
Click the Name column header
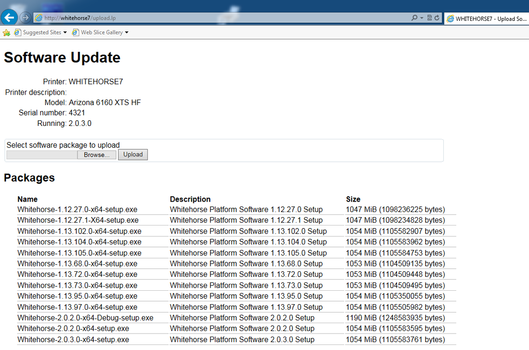pos(28,199)
